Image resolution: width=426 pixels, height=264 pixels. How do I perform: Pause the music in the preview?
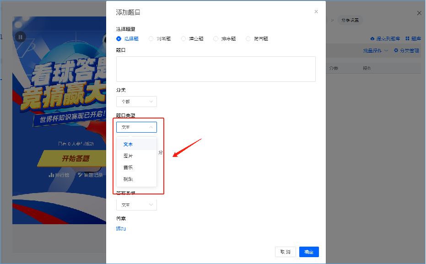[x=21, y=37]
